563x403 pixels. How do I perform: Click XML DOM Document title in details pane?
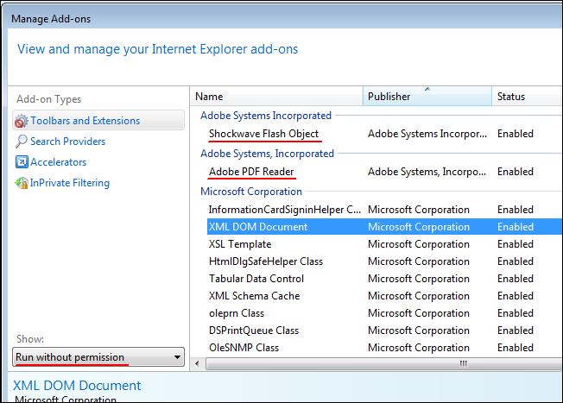77,386
